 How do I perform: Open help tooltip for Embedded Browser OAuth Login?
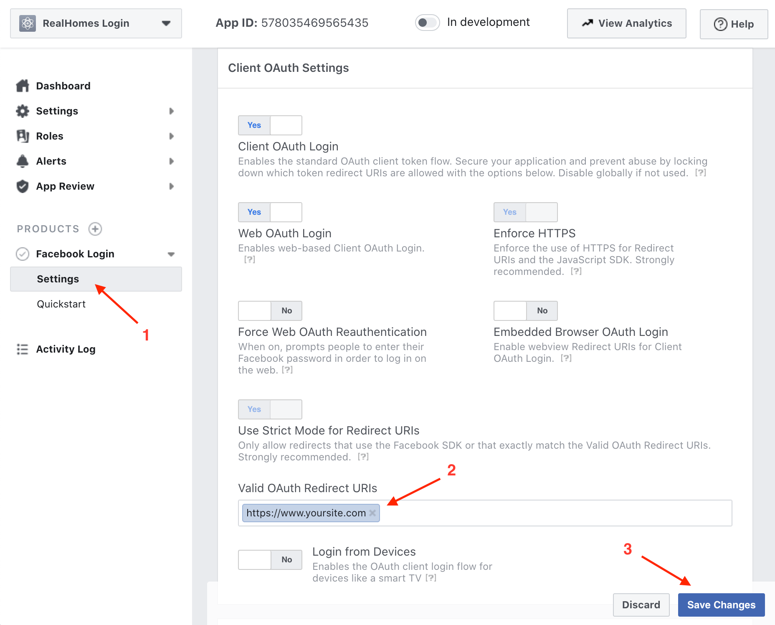point(566,358)
